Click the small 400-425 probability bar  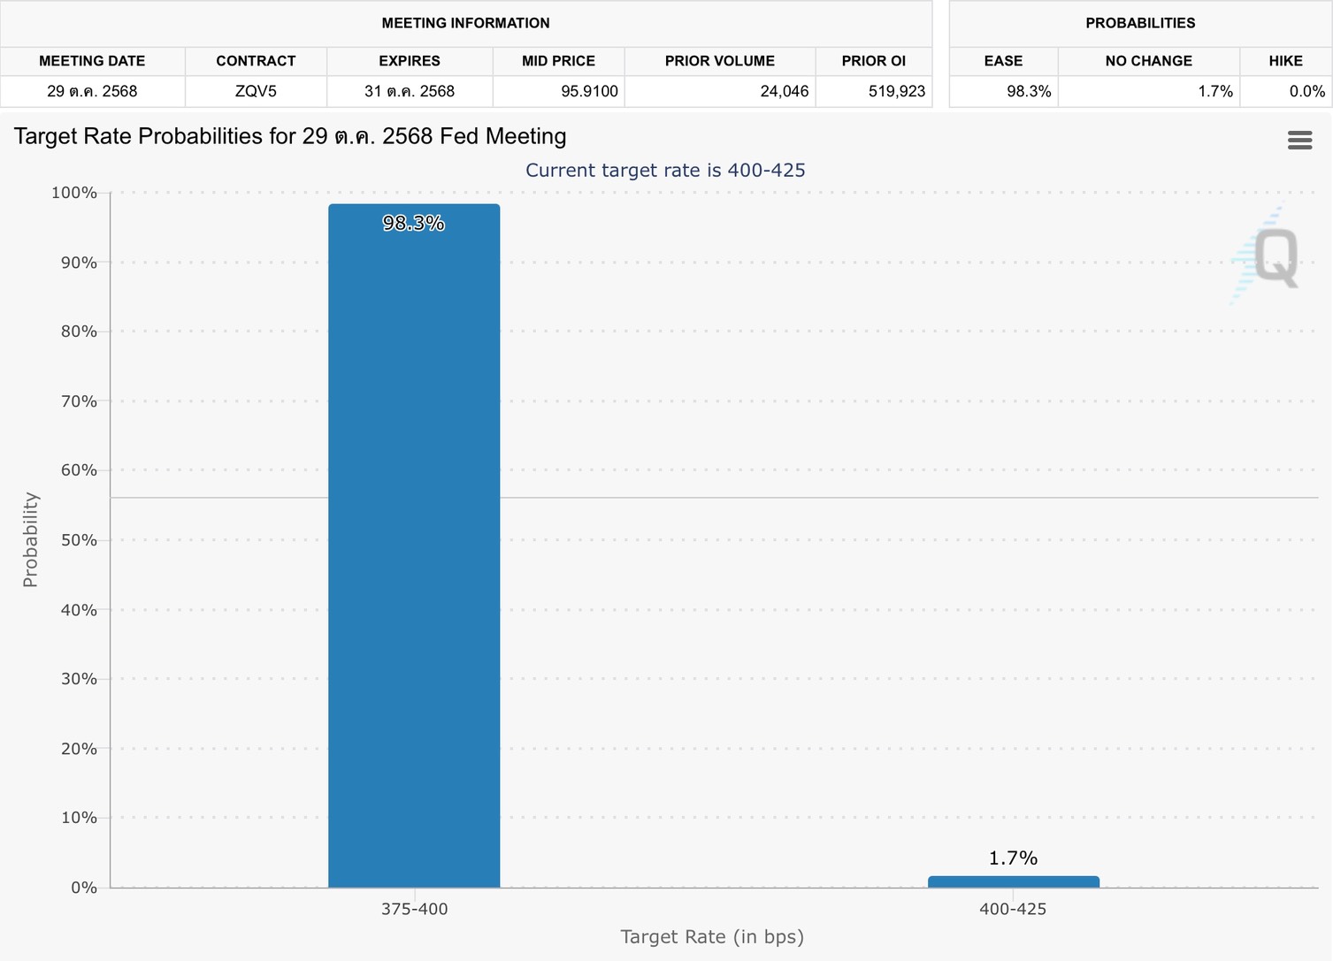tap(1013, 881)
